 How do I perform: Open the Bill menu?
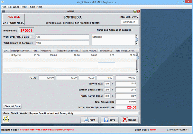tap(9, 7)
